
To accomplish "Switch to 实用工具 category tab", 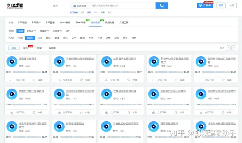I will (x=124, y=23).
